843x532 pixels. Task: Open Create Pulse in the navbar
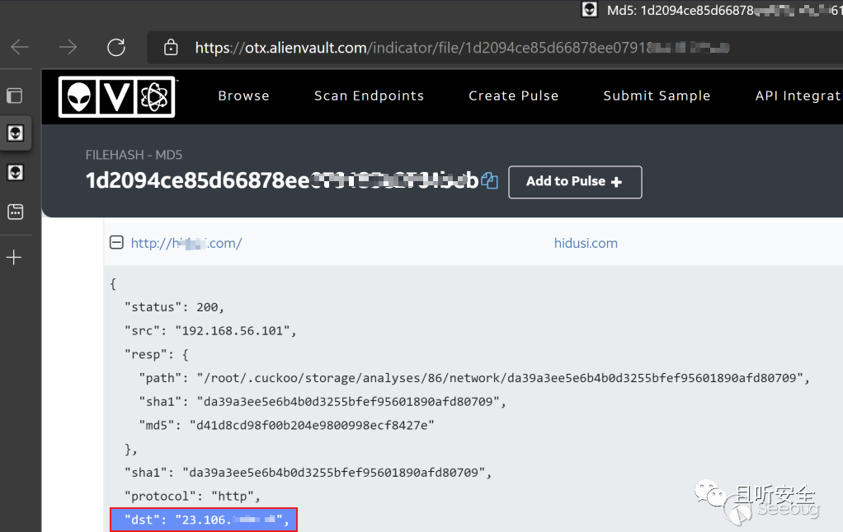513,96
